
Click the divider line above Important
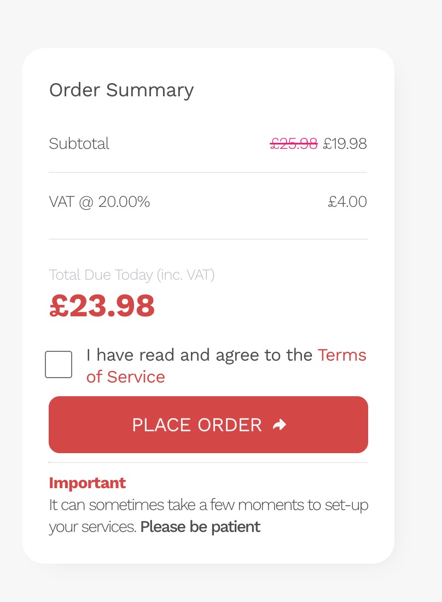pos(208,462)
